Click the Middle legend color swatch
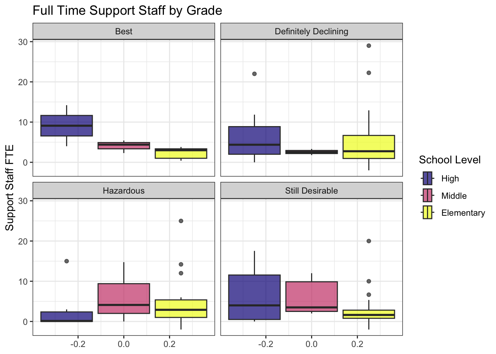This screenshot has height=354, width=496. [428, 196]
